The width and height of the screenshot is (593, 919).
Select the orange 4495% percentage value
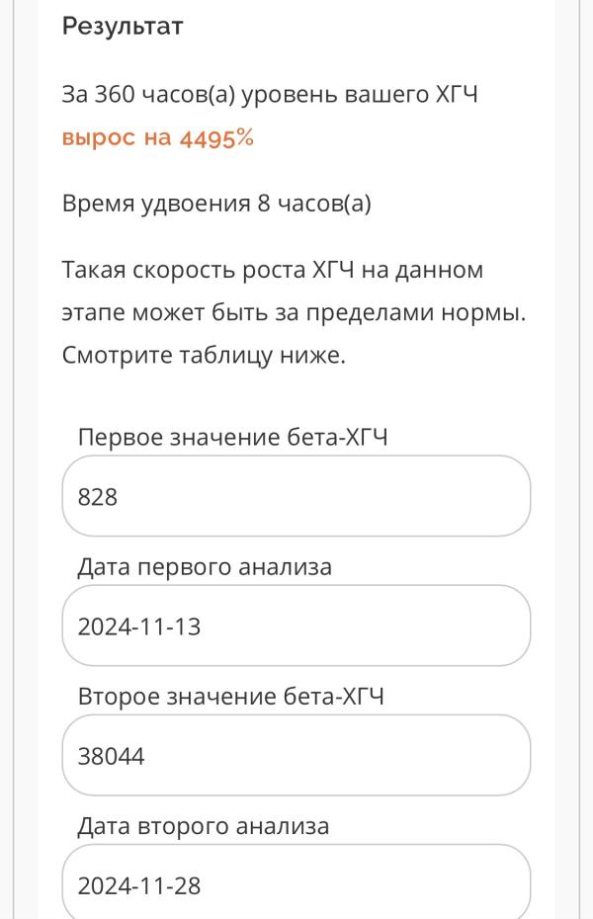click(x=216, y=138)
